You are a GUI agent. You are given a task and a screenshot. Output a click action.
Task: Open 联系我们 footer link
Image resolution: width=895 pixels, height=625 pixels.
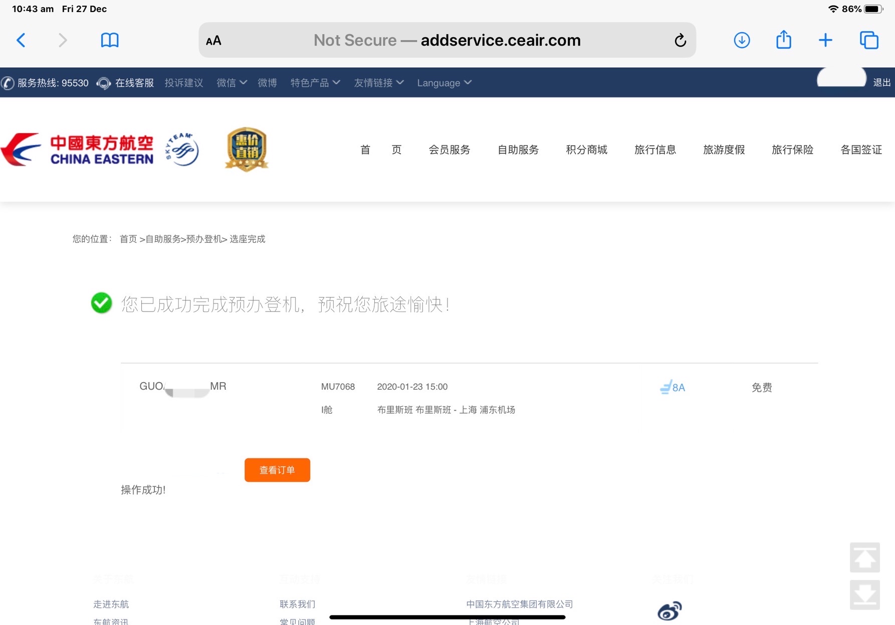click(297, 604)
